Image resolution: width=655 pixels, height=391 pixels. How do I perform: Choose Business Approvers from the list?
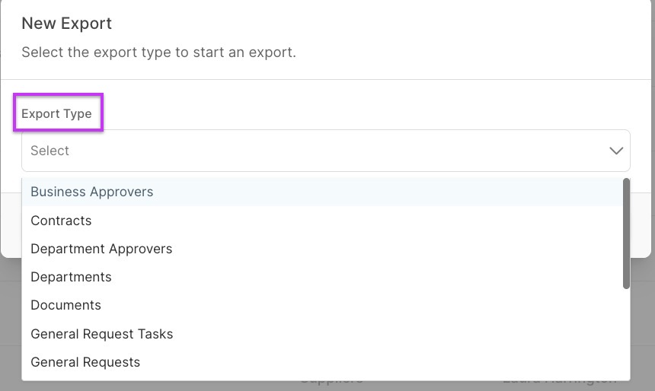pyautogui.click(x=92, y=192)
